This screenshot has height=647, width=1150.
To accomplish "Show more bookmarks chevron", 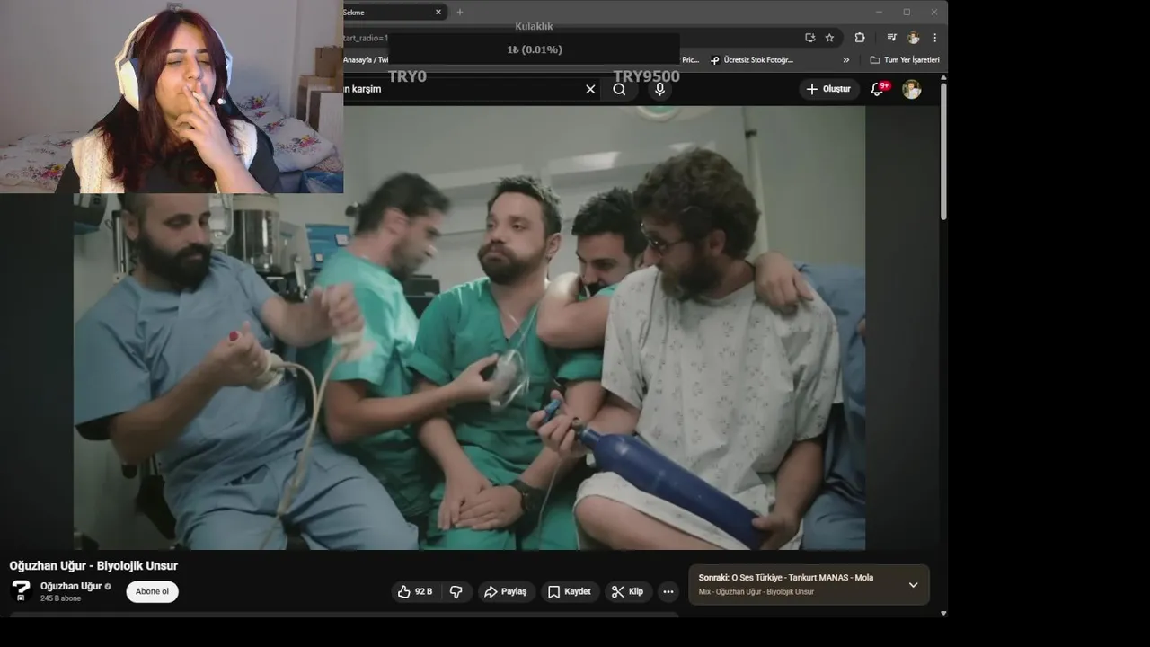I will point(845,60).
